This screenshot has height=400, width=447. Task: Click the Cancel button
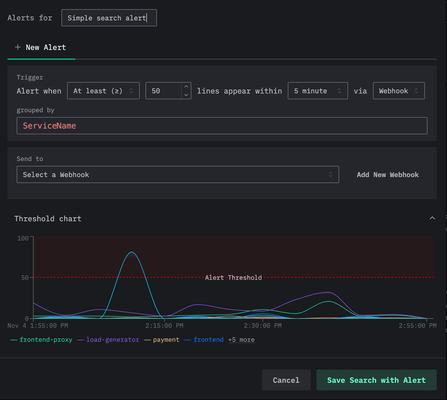tap(286, 380)
